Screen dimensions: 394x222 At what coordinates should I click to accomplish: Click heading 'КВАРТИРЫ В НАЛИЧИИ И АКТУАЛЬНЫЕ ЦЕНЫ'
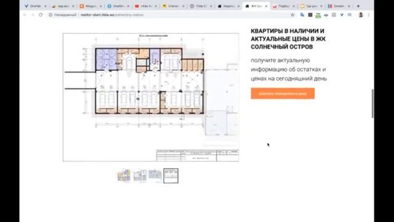(x=288, y=39)
